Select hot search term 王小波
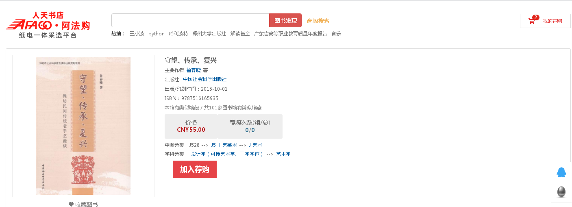The height and width of the screenshot is (207, 572). pyautogui.click(x=137, y=34)
